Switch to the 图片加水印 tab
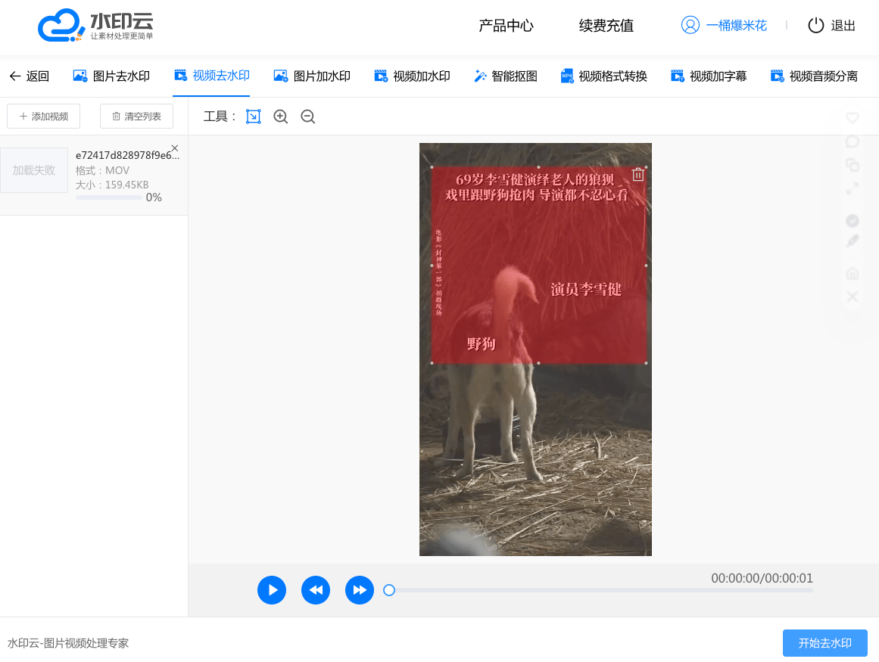The height and width of the screenshot is (662, 879). (x=312, y=76)
